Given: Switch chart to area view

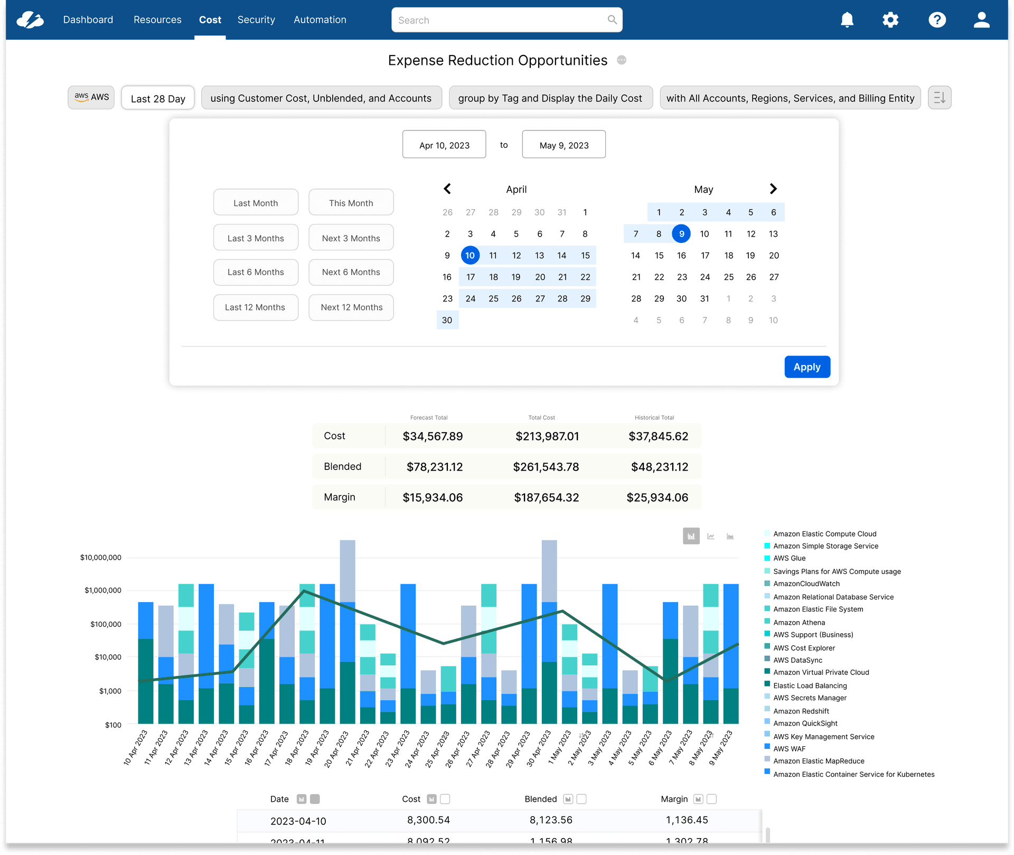Looking at the screenshot, I should click(730, 536).
